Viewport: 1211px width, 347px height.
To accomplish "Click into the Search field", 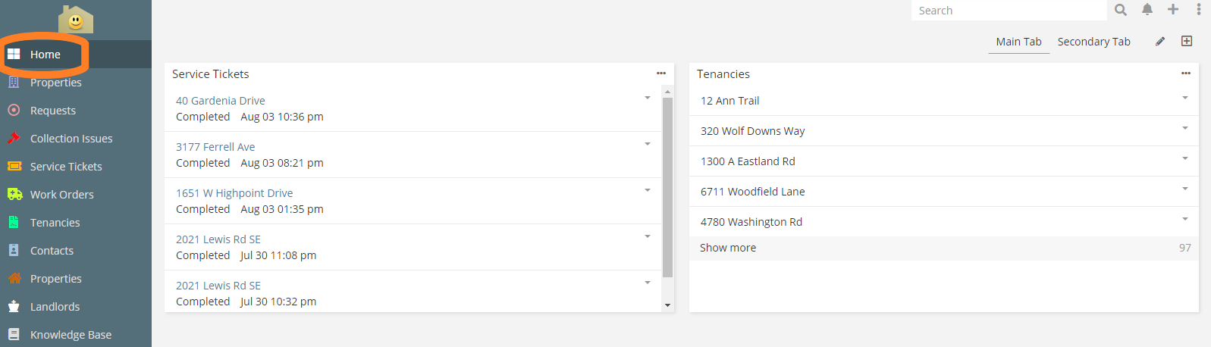I will pyautogui.click(x=1009, y=11).
